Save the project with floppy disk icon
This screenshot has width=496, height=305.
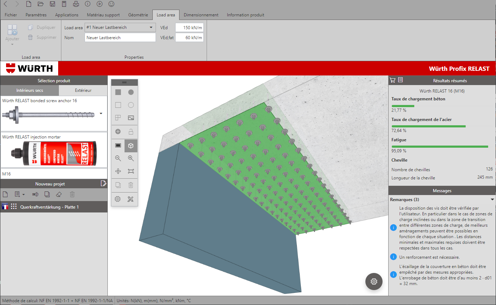pos(52,4)
